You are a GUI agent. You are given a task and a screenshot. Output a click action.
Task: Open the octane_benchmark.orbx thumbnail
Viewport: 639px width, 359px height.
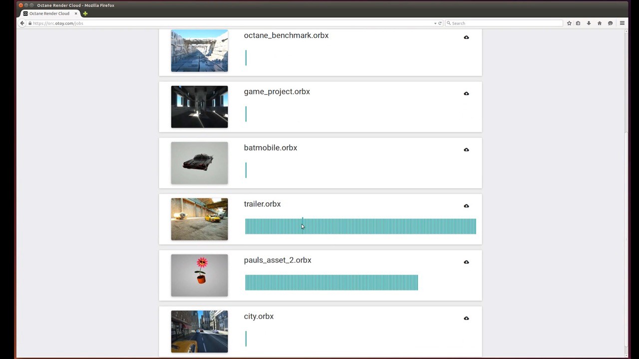coord(199,50)
